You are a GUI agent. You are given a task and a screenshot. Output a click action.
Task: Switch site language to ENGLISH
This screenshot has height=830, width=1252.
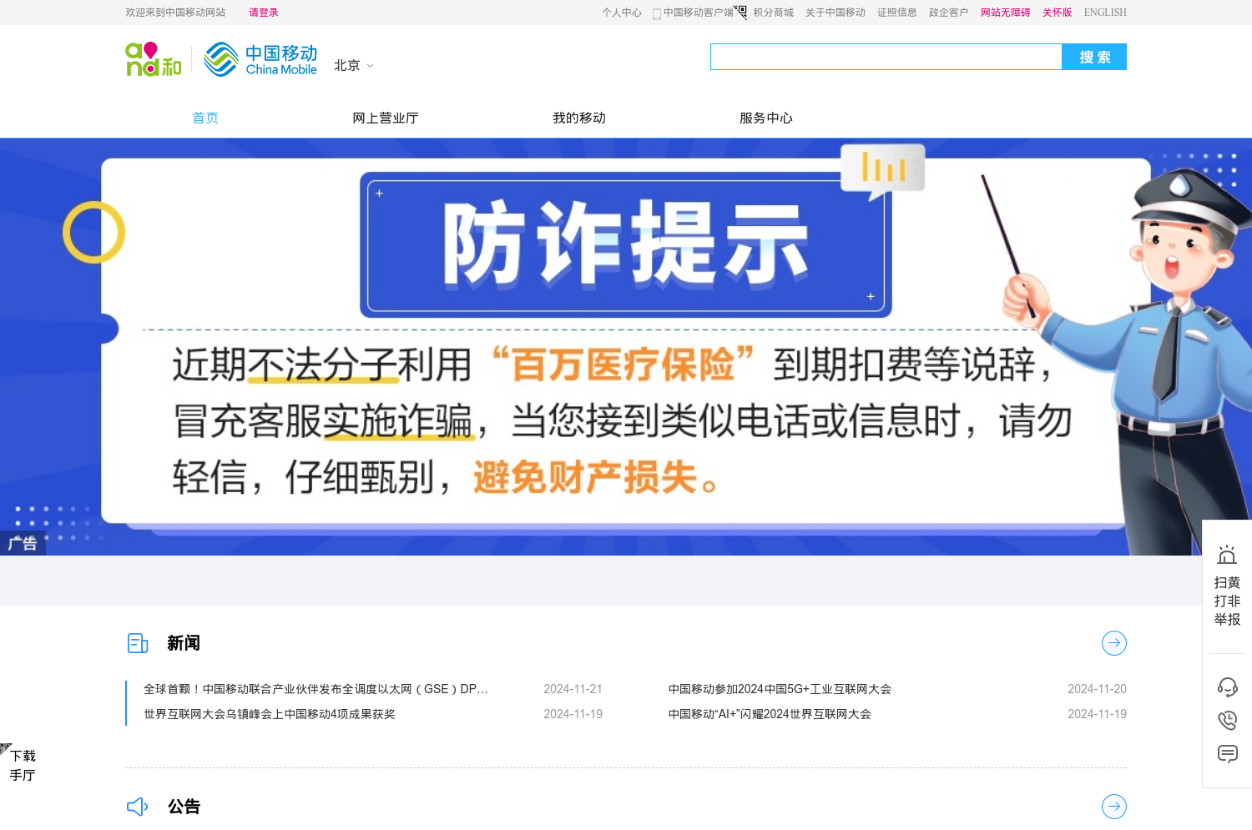tap(1105, 13)
